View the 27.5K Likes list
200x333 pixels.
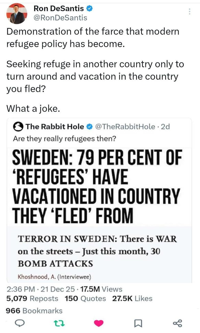pyautogui.click(x=132, y=298)
